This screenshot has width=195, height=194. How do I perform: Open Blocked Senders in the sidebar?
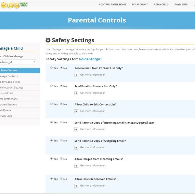click(20, 105)
